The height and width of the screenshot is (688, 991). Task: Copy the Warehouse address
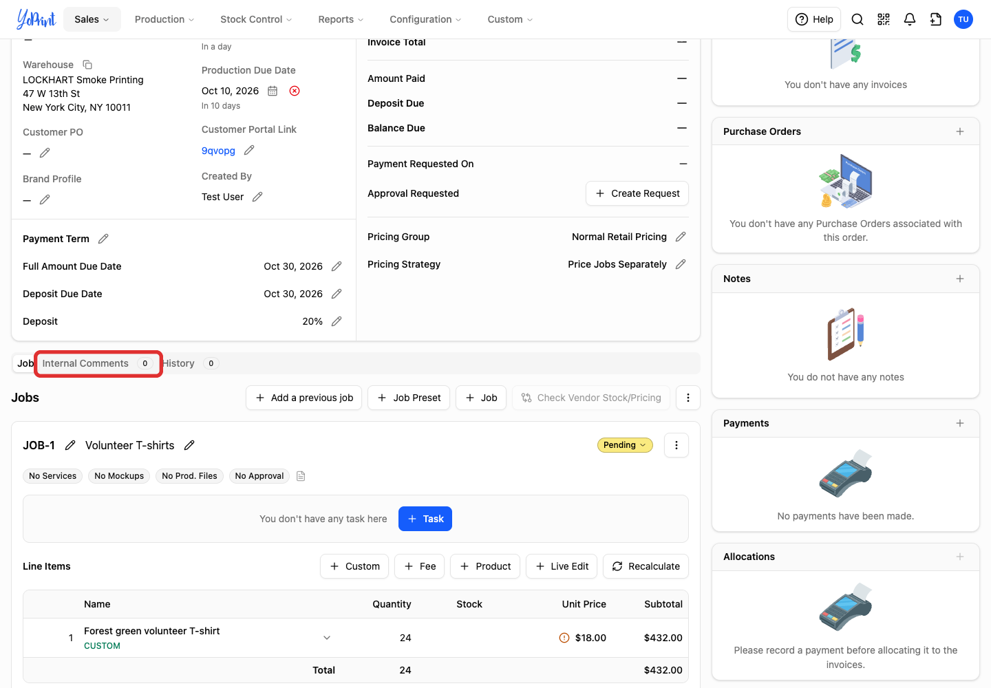pyautogui.click(x=87, y=65)
